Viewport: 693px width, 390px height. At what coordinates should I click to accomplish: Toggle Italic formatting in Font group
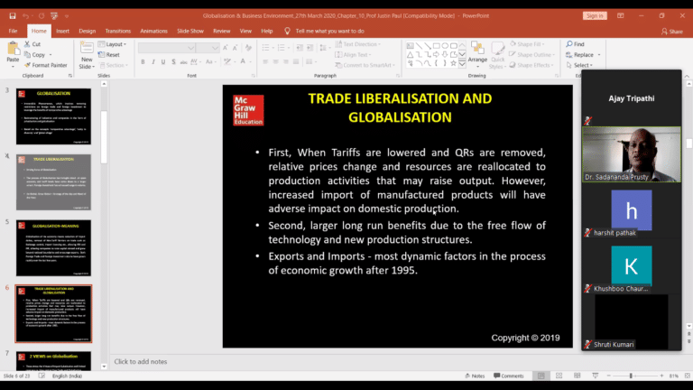click(152, 64)
